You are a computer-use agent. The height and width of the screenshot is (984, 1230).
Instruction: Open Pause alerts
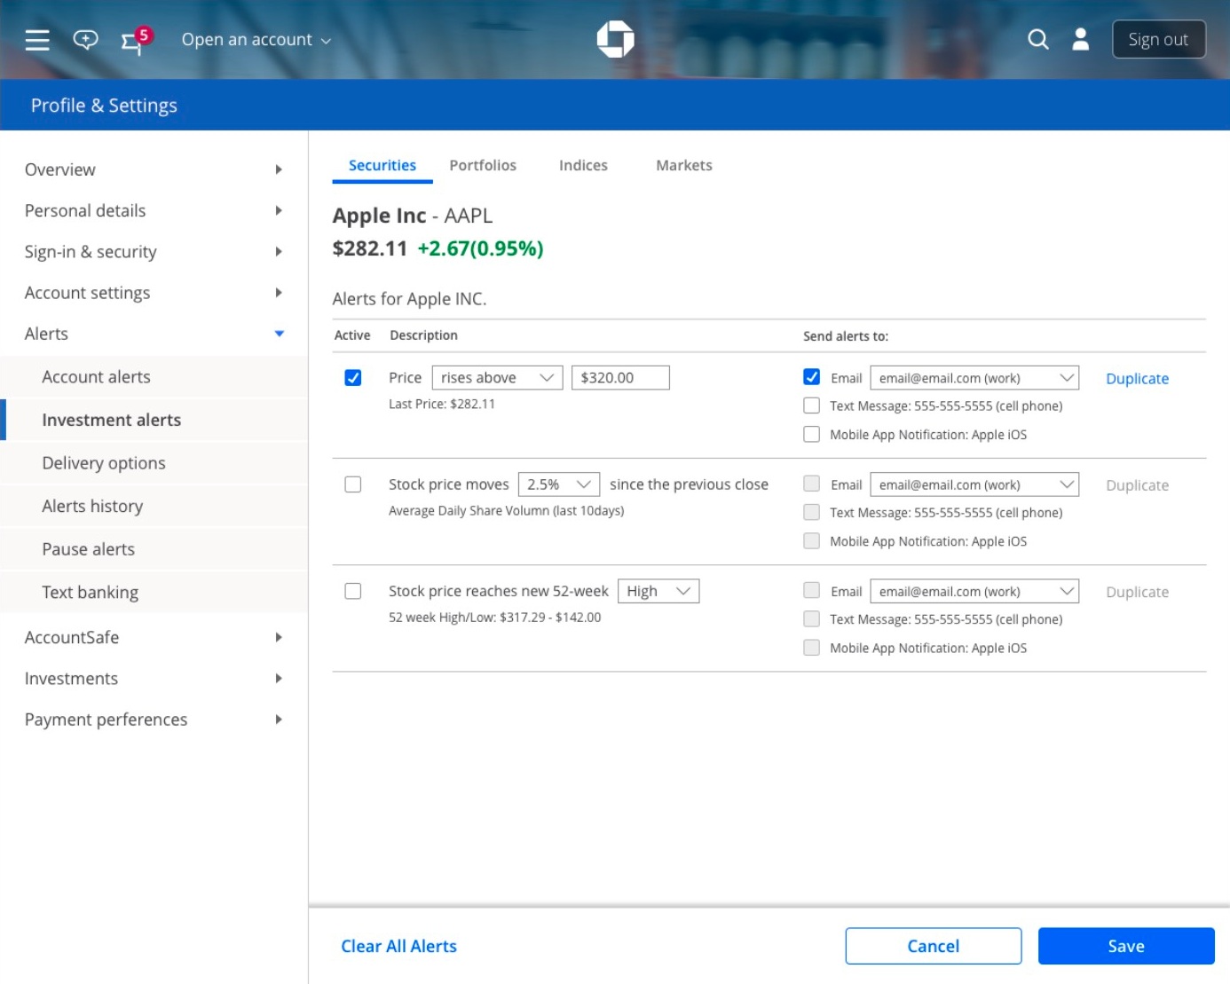pyautogui.click(x=154, y=549)
